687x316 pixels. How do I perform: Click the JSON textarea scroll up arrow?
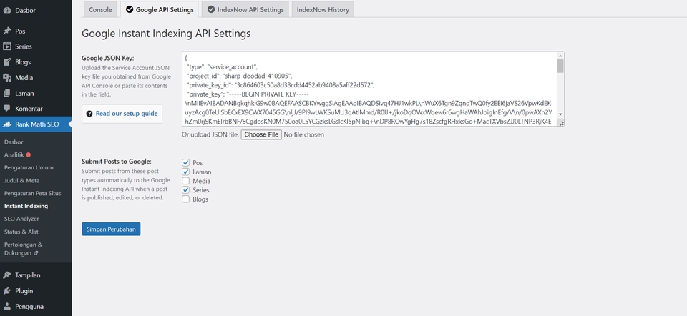560,56
